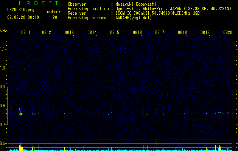Click the Observer label
Screen dimensions: 238x151
[x=77, y=4]
